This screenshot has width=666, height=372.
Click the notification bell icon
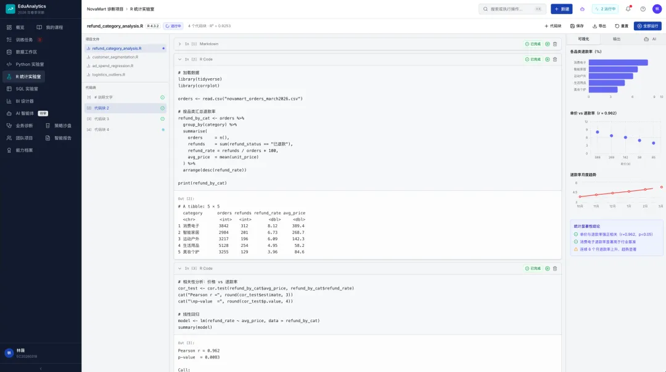pos(628,9)
